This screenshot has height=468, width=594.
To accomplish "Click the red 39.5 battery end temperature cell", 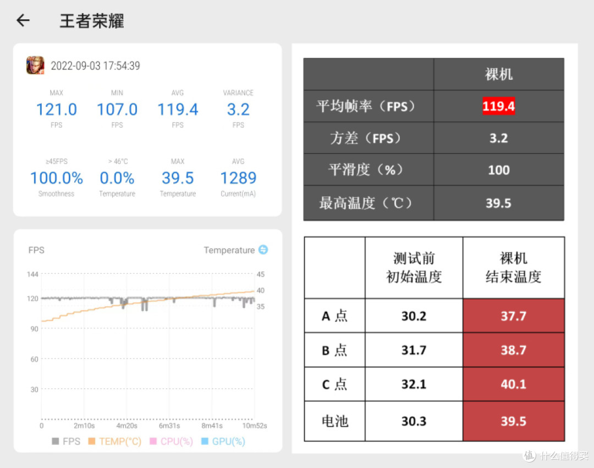I will (513, 421).
